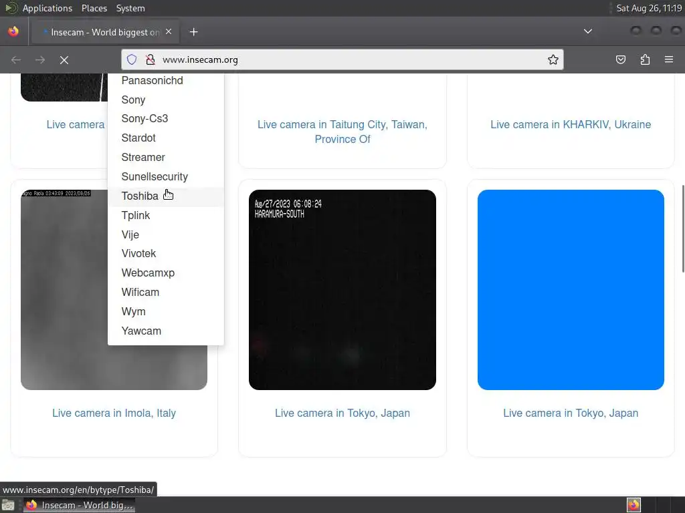Select the Insecam tab
The image size is (685, 513).
tap(105, 32)
